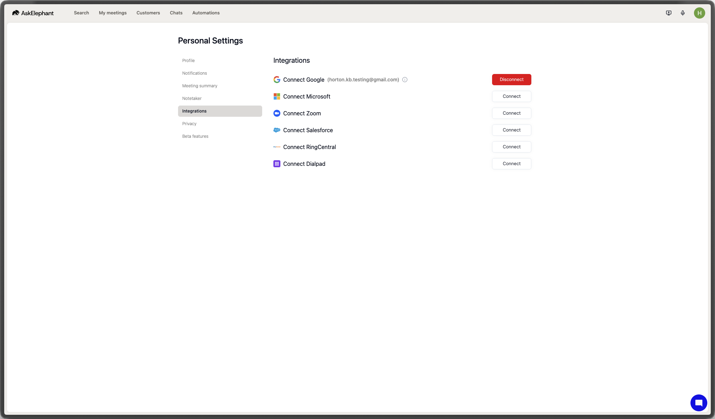
Task: Connect the Zoom integration
Action: 512,113
